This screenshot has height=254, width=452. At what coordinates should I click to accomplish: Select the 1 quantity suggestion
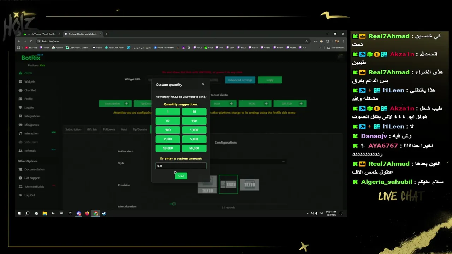point(168,112)
